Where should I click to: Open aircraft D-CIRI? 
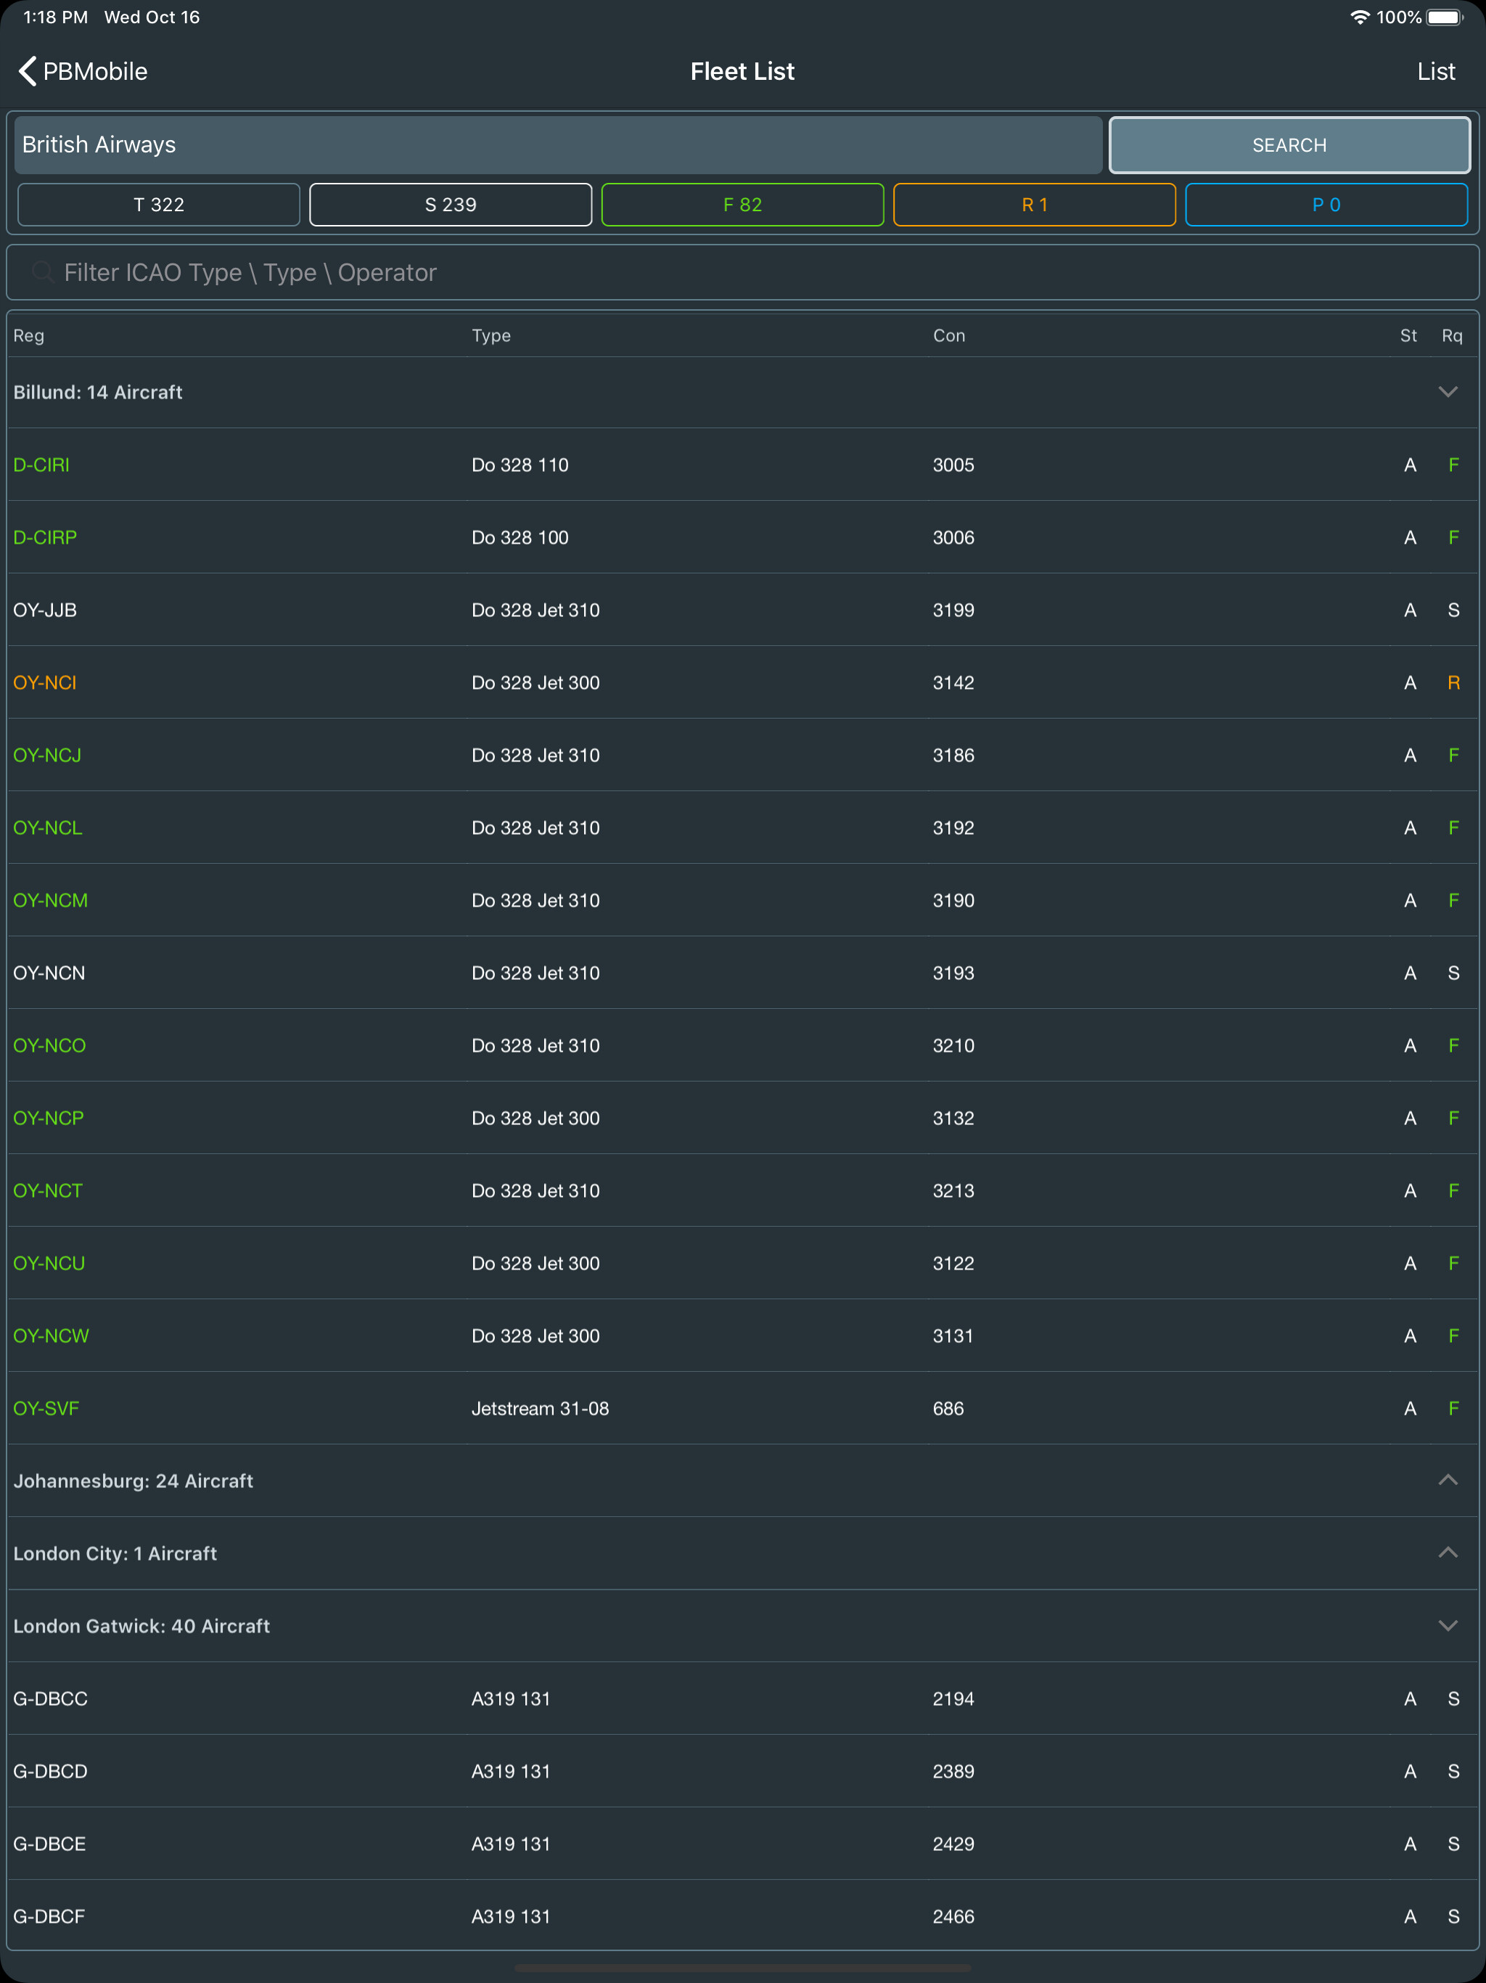tap(743, 465)
